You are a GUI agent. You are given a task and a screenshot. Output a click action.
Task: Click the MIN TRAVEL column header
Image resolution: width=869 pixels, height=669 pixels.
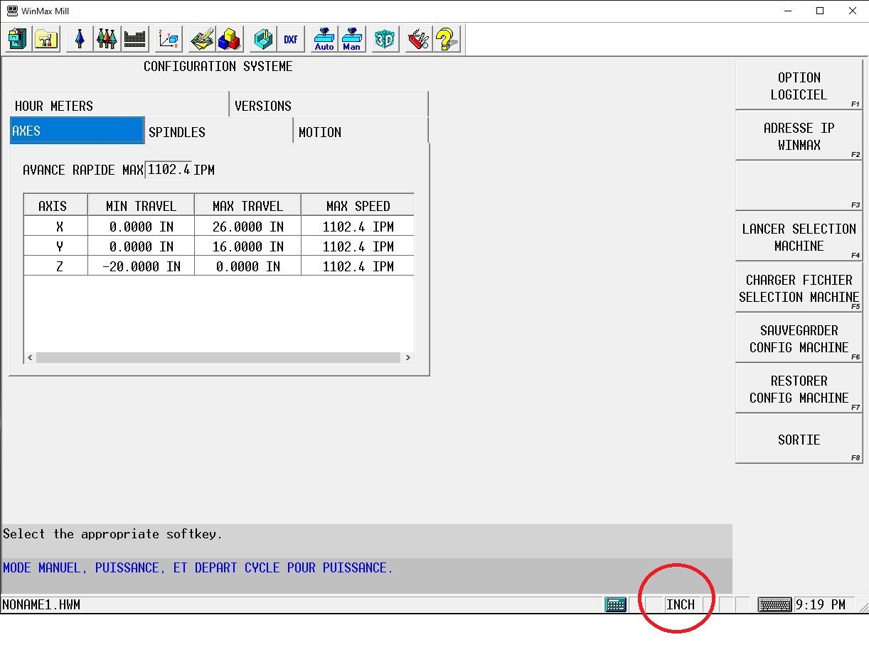tap(141, 206)
